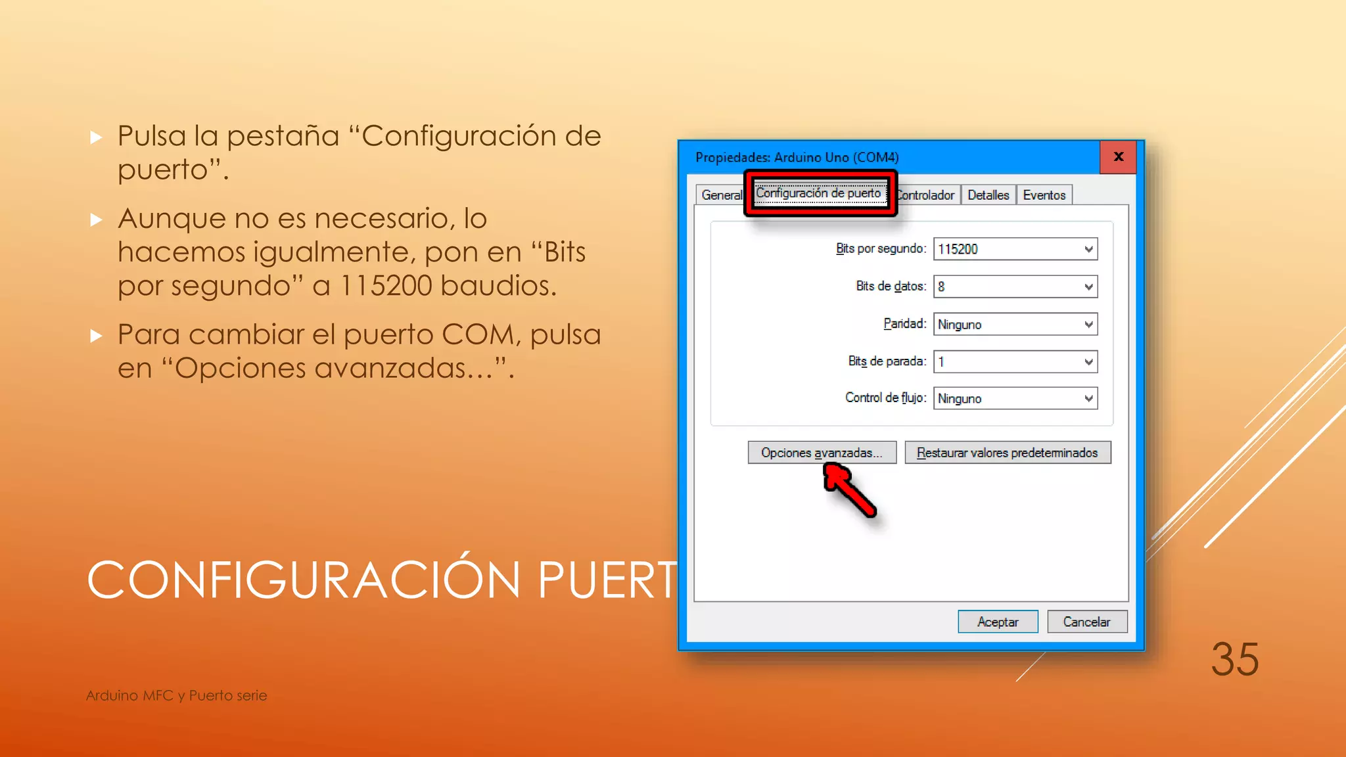The height and width of the screenshot is (757, 1346).
Task: Close the Arduino Uno properties dialog
Action: coord(1119,157)
